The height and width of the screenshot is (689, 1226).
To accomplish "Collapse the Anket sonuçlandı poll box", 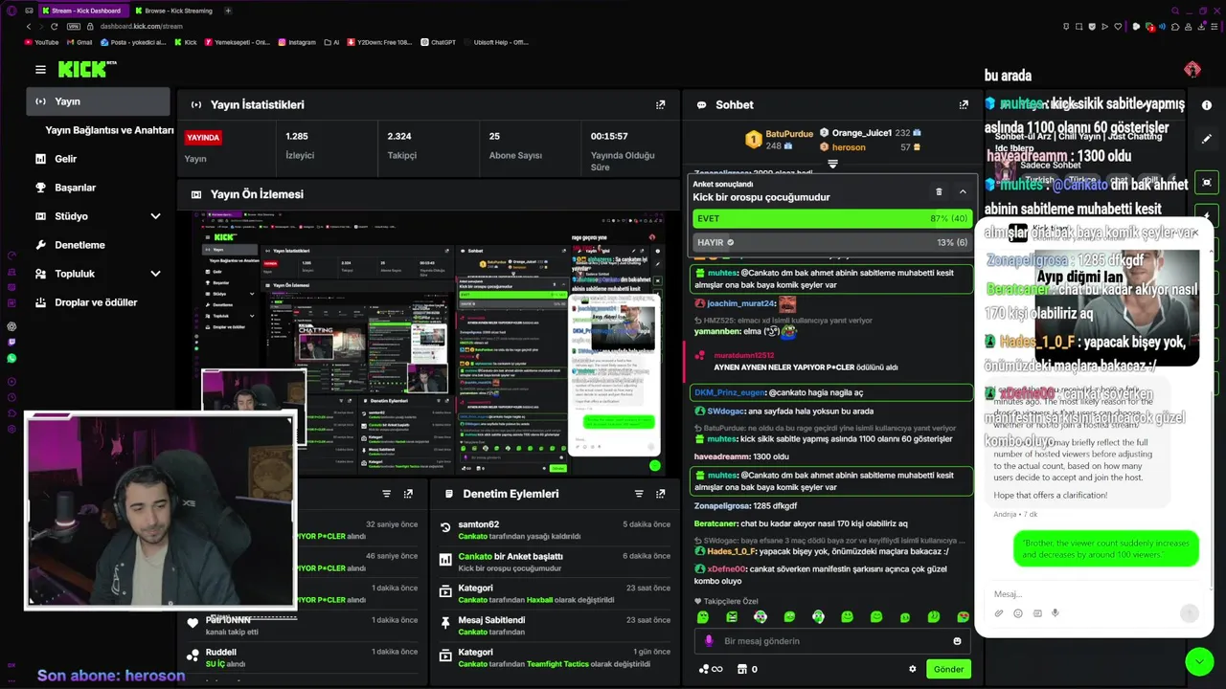I will click(963, 191).
